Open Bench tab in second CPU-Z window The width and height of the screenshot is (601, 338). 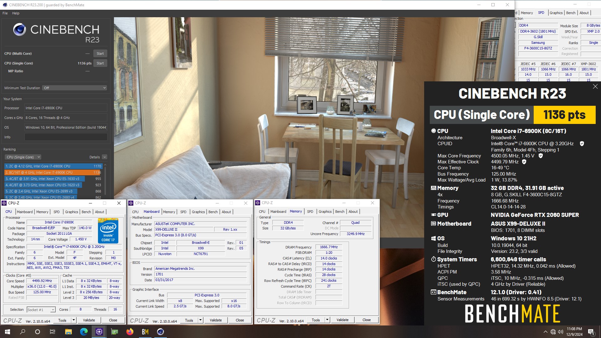213,212
